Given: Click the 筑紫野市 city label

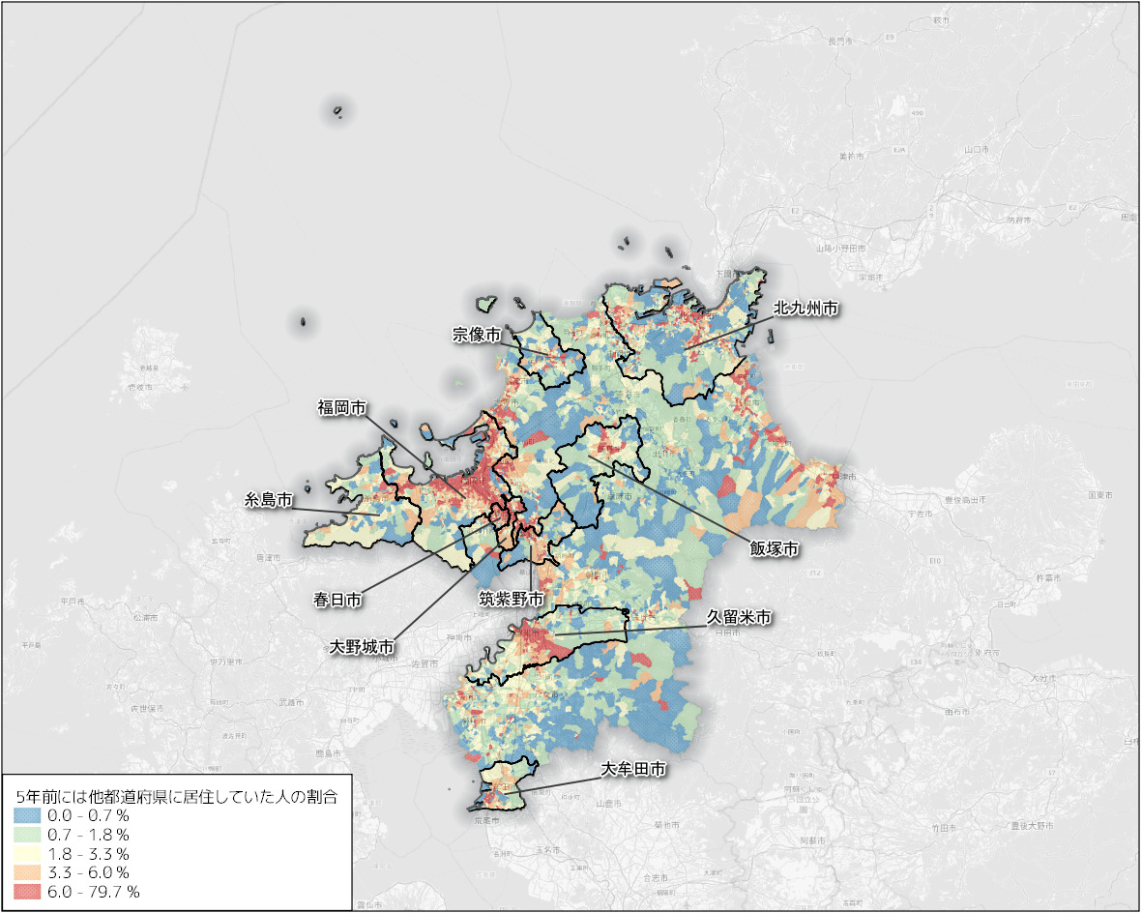Looking at the screenshot, I should pos(512,600).
